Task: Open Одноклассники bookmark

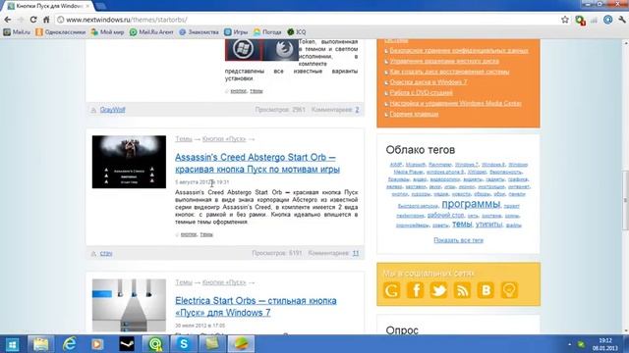Action: pyautogui.click(x=61, y=32)
